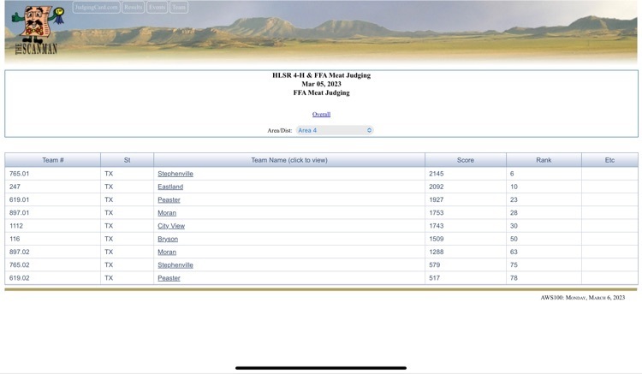The image size is (642, 374).
Task: Click rank 6 in Stephenville row
Action: pyautogui.click(x=512, y=174)
